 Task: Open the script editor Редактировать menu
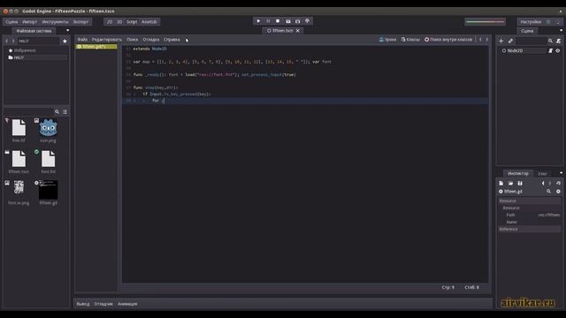[x=107, y=40]
